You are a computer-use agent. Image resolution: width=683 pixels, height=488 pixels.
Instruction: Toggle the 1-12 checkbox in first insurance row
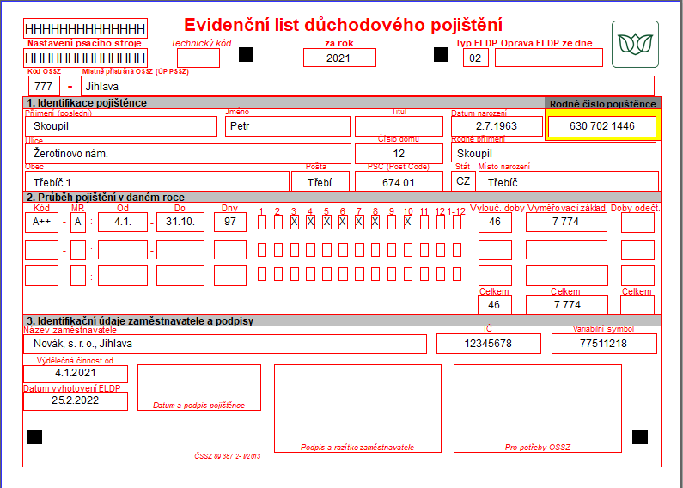click(457, 223)
